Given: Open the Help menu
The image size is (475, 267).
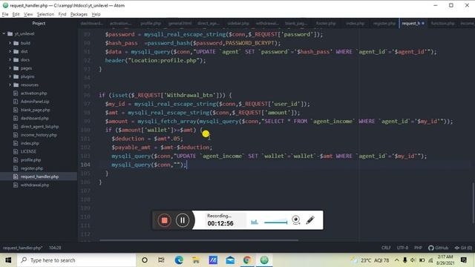Looking at the screenshot, I should tap(96, 14).
